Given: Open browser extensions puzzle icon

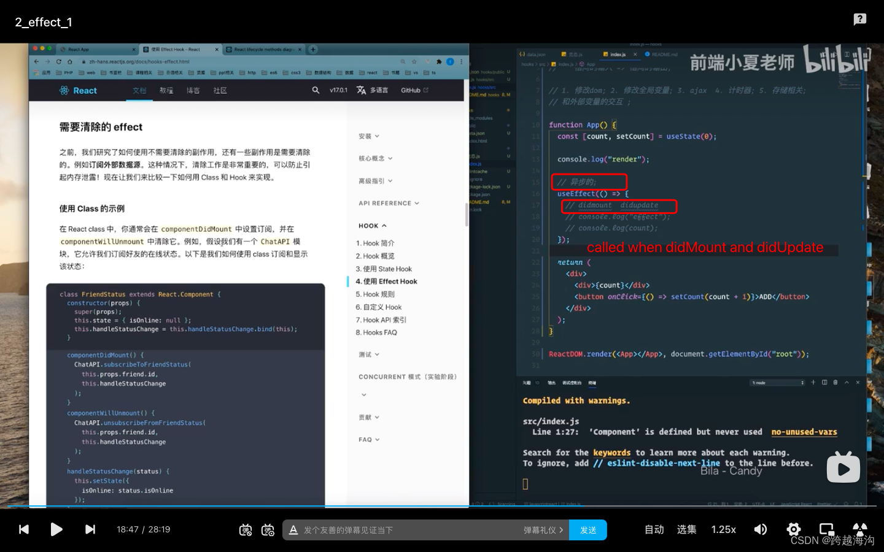Looking at the screenshot, I should point(439,61).
